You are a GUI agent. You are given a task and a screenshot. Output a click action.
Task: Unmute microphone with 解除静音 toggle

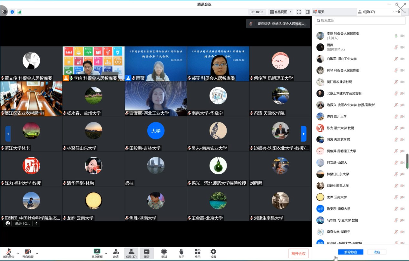(9, 252)
